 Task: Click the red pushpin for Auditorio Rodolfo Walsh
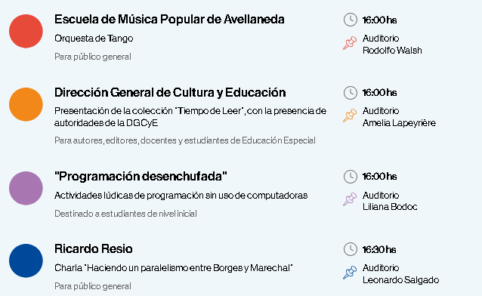coord(350,43)
